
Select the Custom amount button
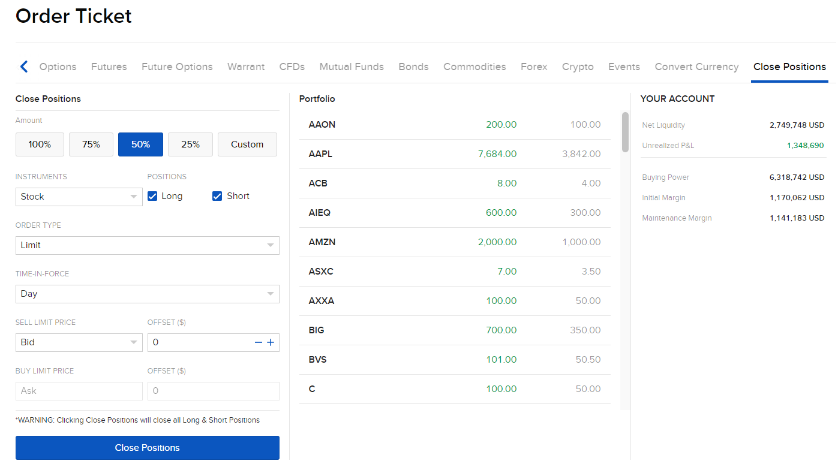[247, 144]
